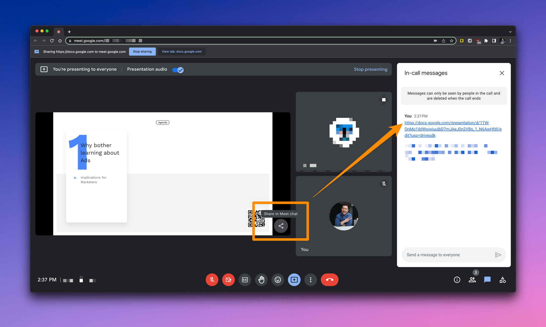Turn on closed captions
The width and height of the screenshot is (546, 327).
(245, 280)
